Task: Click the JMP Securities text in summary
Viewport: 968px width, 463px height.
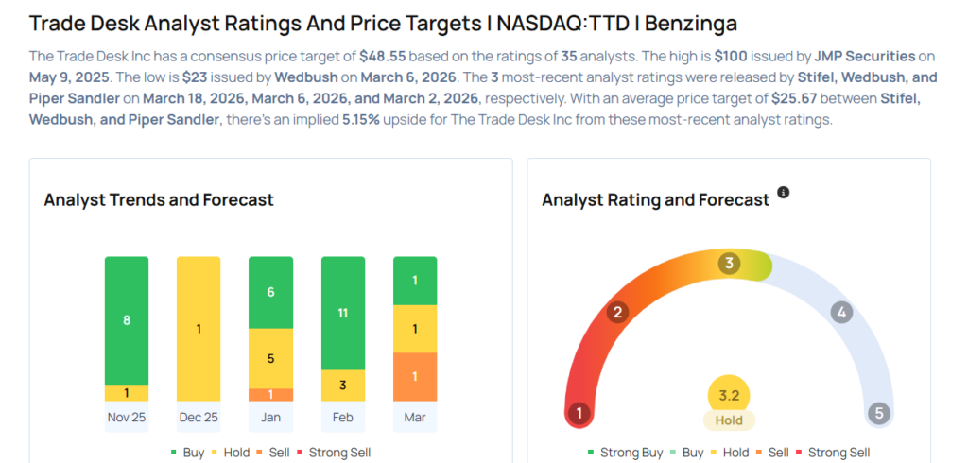Action: coord(863,57)
